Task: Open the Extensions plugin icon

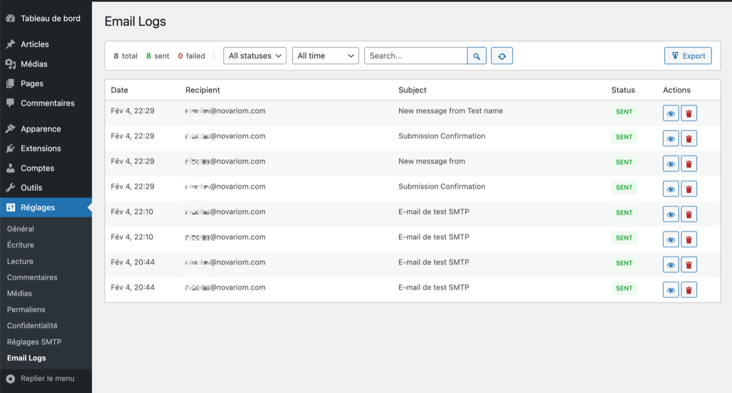Action: 12,148
